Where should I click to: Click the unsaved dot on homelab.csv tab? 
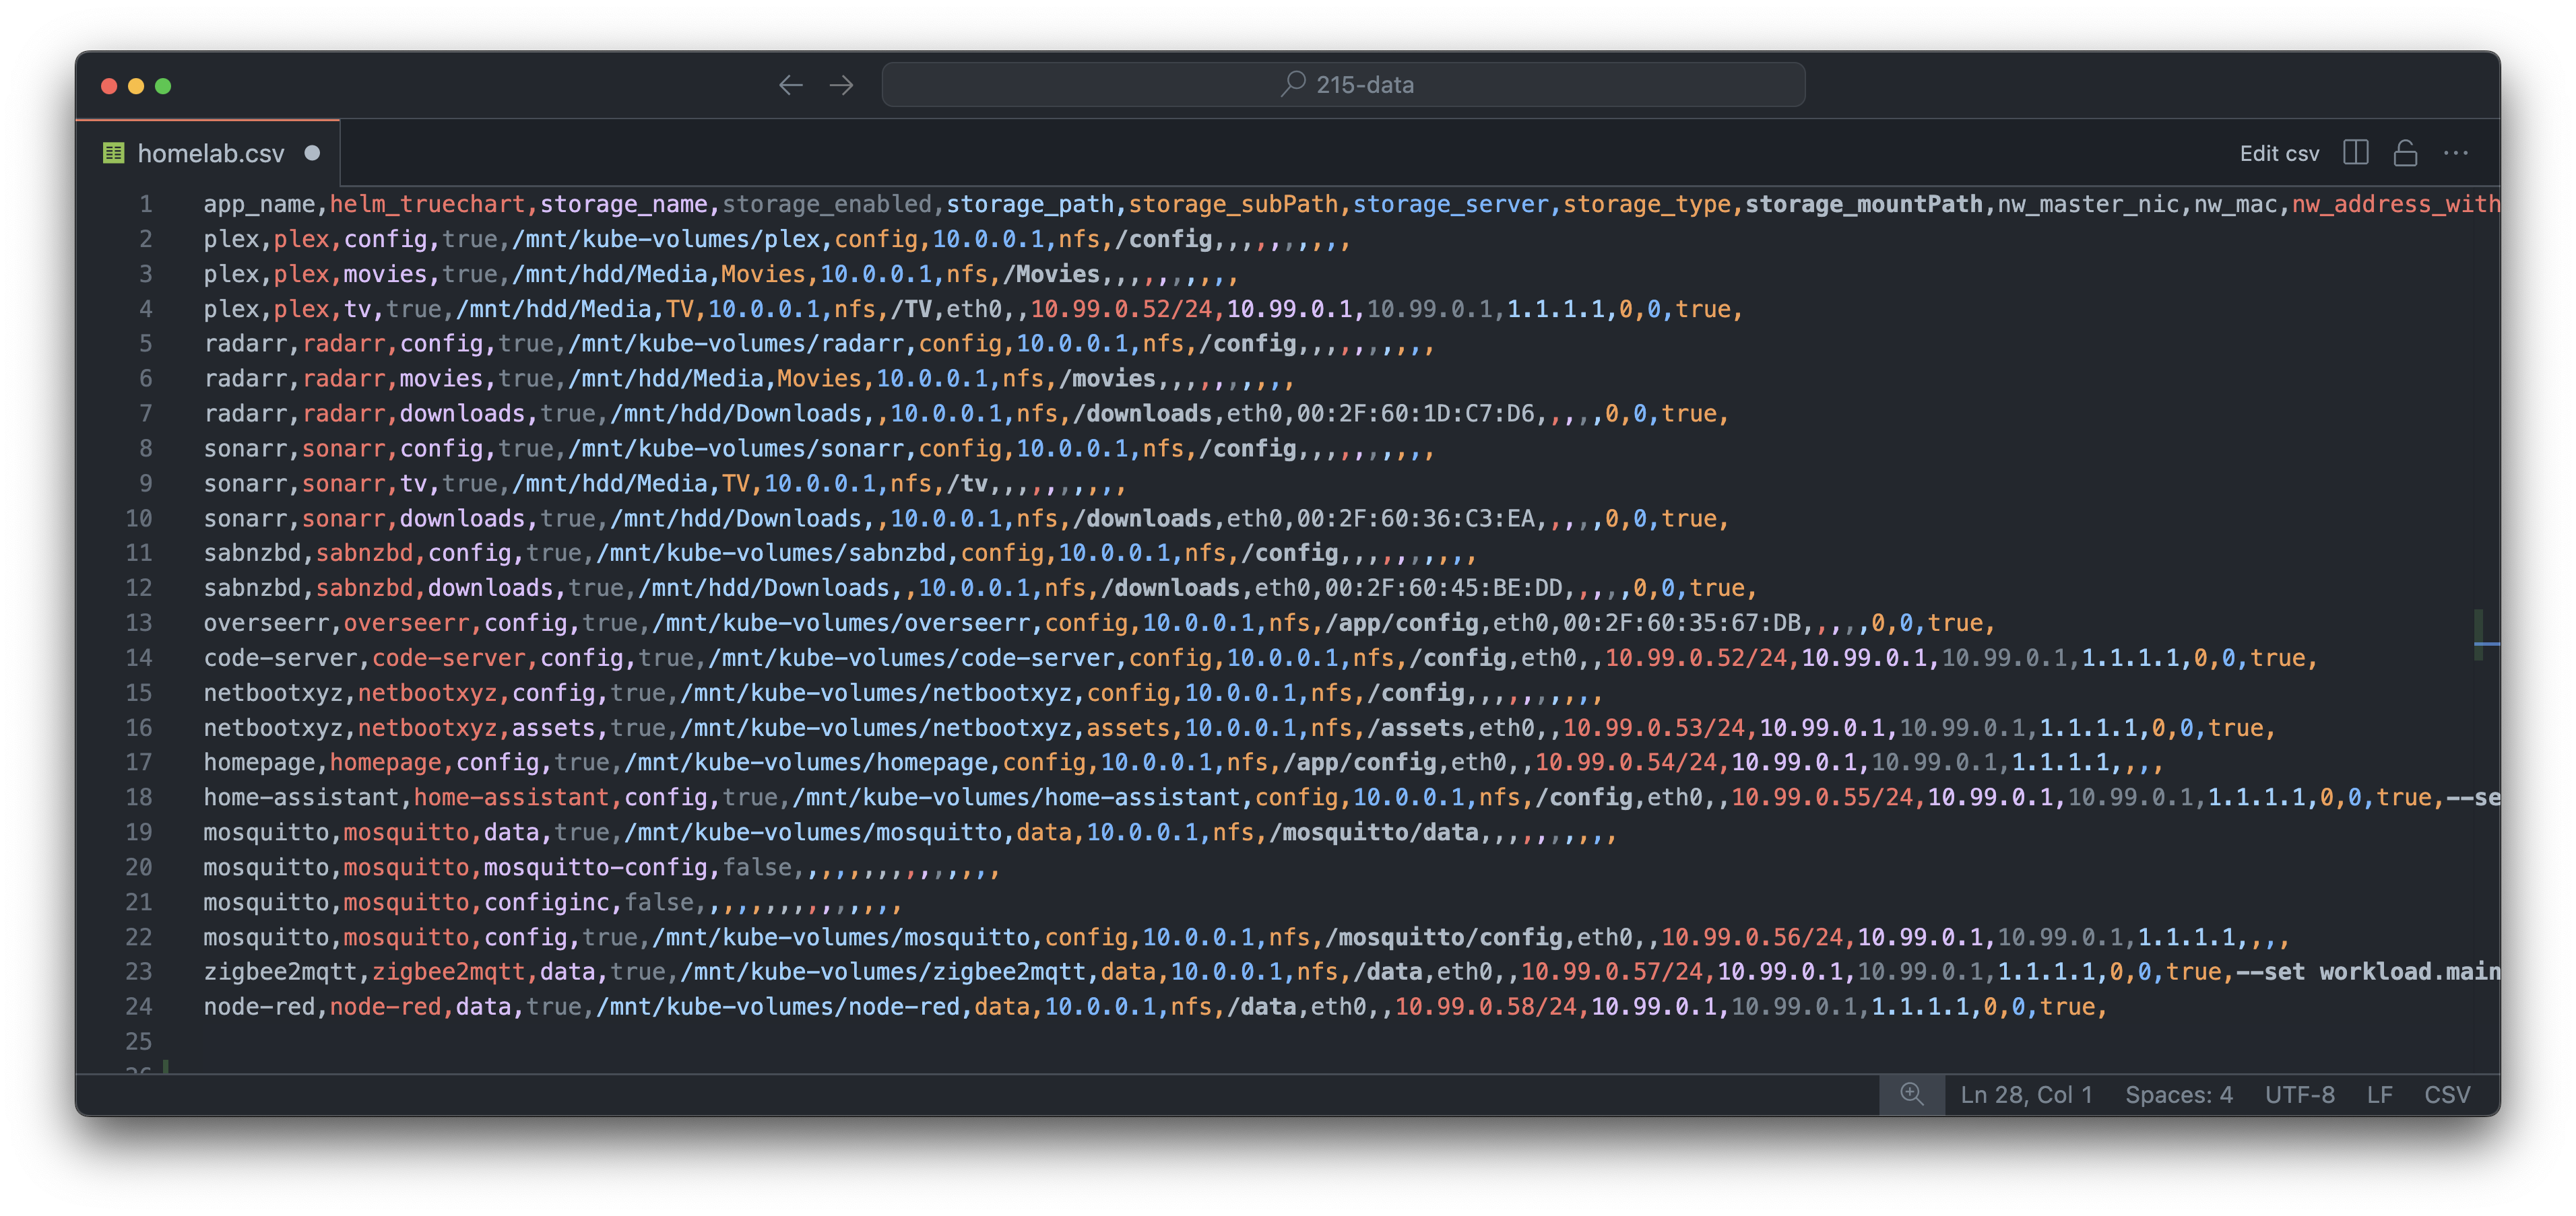[x=312, y=153]
